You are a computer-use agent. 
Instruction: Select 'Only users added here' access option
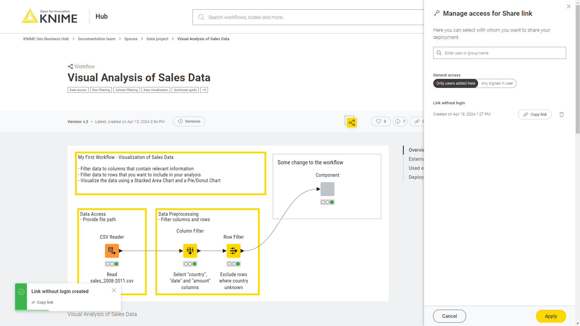(455, 83)
